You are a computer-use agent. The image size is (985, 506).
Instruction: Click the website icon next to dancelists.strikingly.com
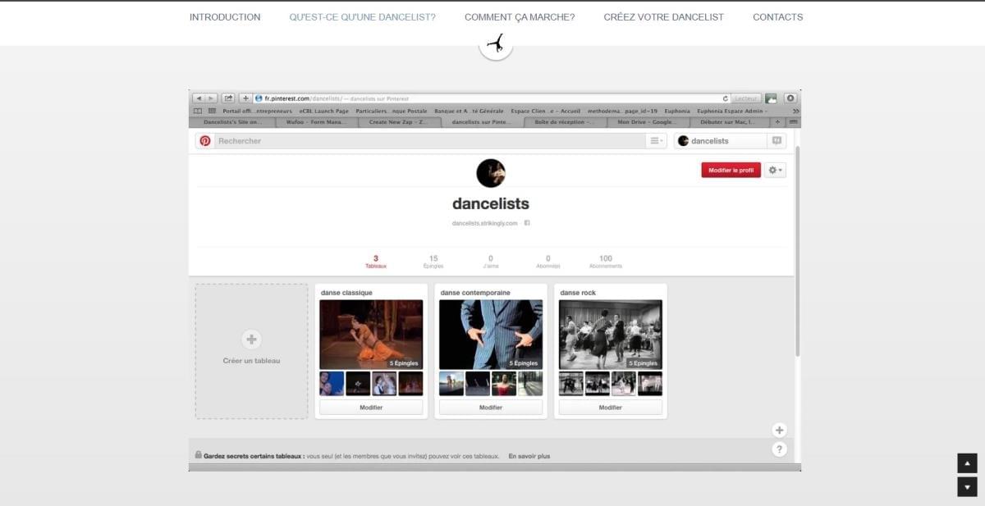(x=527, y=222)
